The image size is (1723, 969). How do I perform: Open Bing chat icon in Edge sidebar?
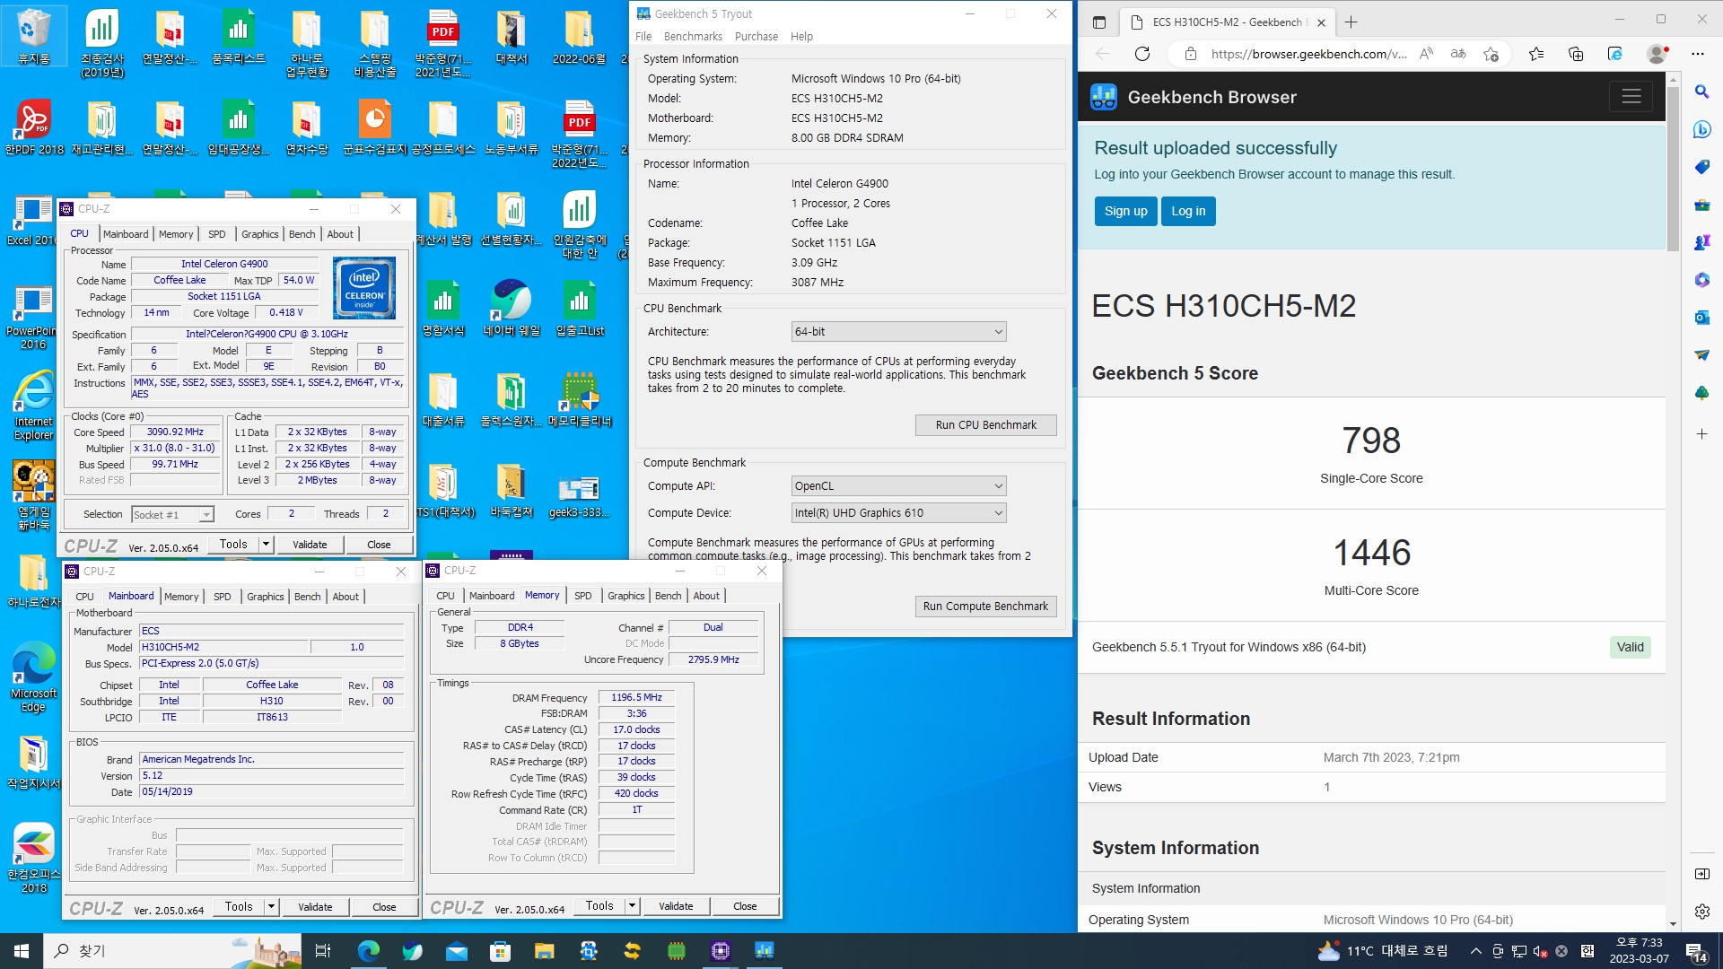(x=1701, y=129)
